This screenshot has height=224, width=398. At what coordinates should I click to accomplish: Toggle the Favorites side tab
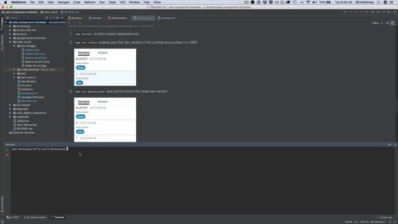click(2, 204)
